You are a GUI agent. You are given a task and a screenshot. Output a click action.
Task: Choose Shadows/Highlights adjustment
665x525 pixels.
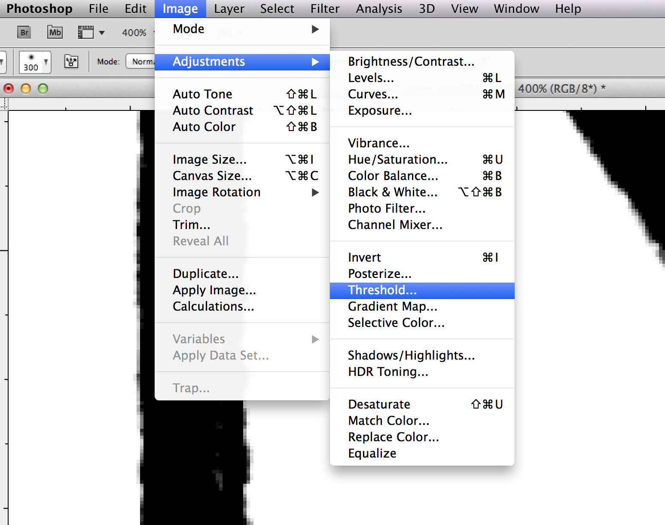click(x=422, y=355)
